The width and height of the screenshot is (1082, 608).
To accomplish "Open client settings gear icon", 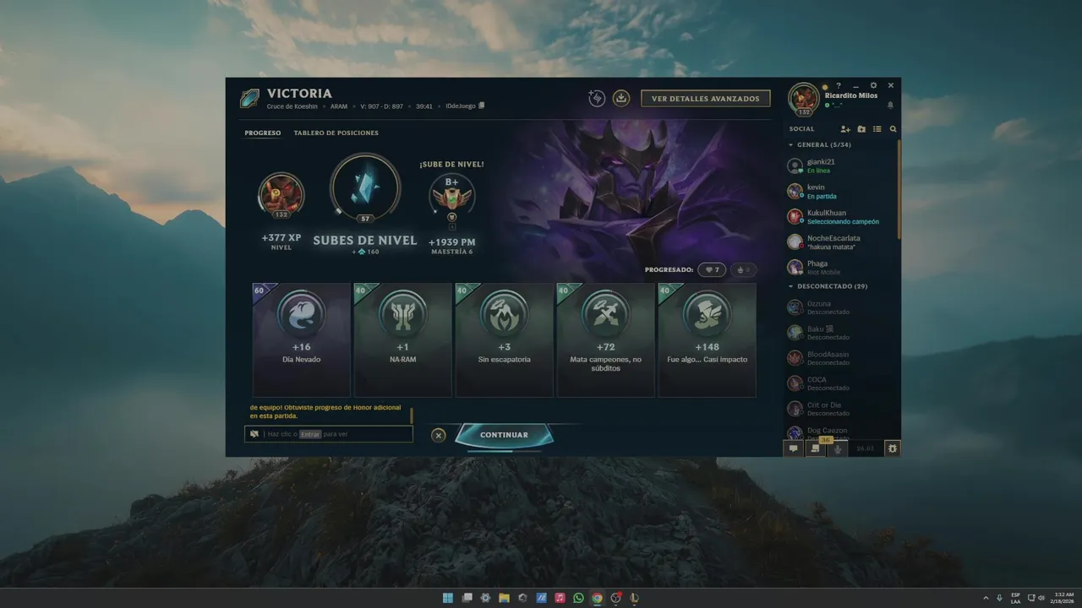I will click(873, 85).
